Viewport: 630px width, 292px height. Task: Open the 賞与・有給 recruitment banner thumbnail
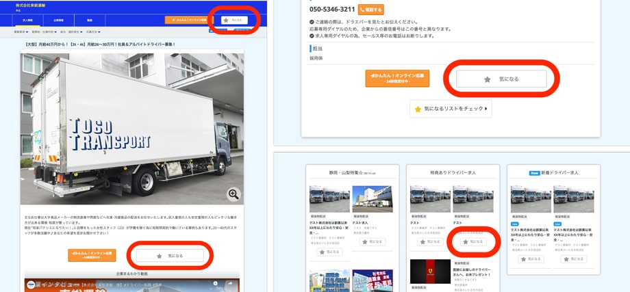pyautogui.click(x=372, y=280)
